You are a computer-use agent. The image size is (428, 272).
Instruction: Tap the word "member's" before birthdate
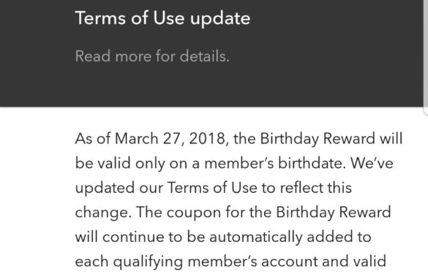pos(239,163)
